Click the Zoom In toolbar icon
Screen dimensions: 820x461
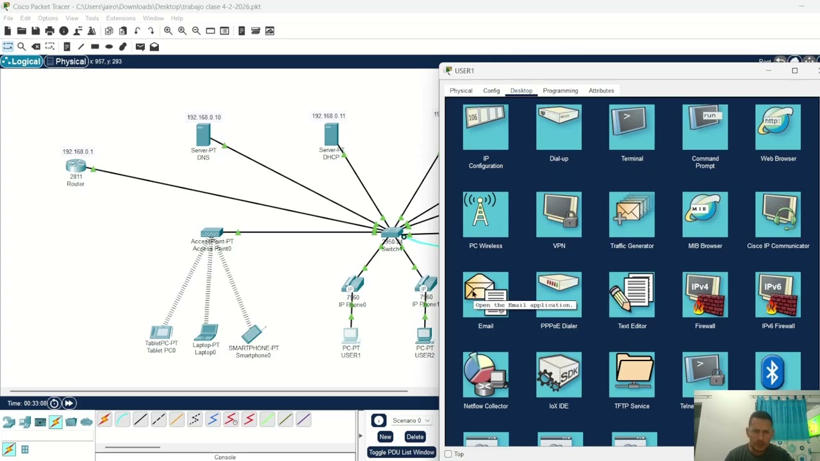[x=168, y=31]
